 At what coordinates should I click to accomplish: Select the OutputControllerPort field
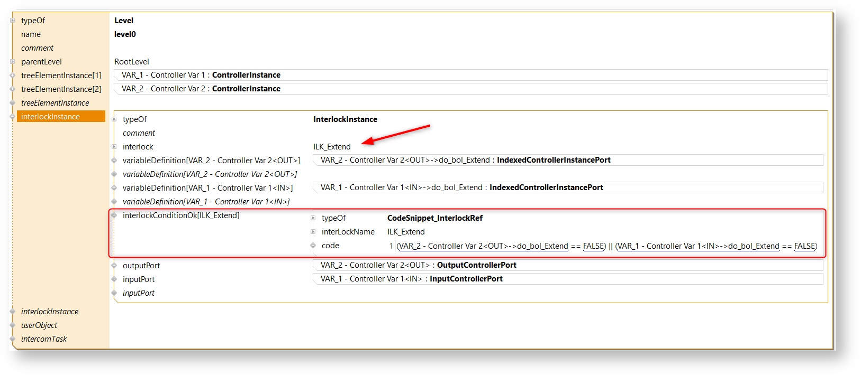567,265
